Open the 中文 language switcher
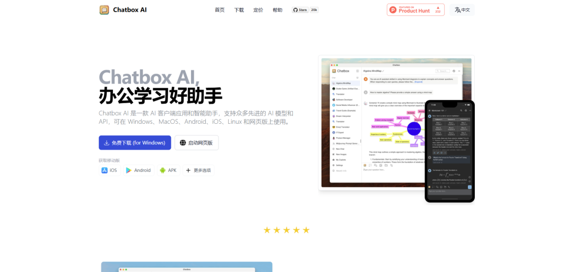The image size is (573, 272). [462, 10]
